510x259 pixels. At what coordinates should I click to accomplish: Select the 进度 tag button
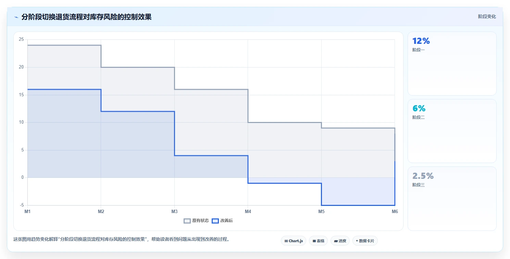coord(340,241)
